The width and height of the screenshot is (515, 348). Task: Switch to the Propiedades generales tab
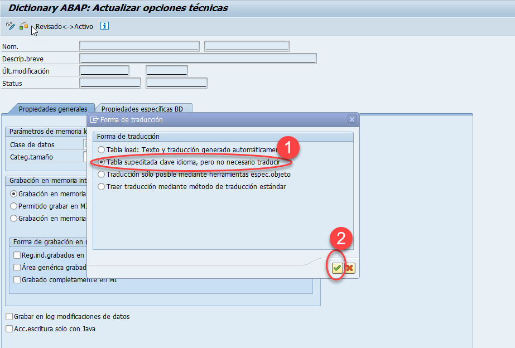point(53,109)
